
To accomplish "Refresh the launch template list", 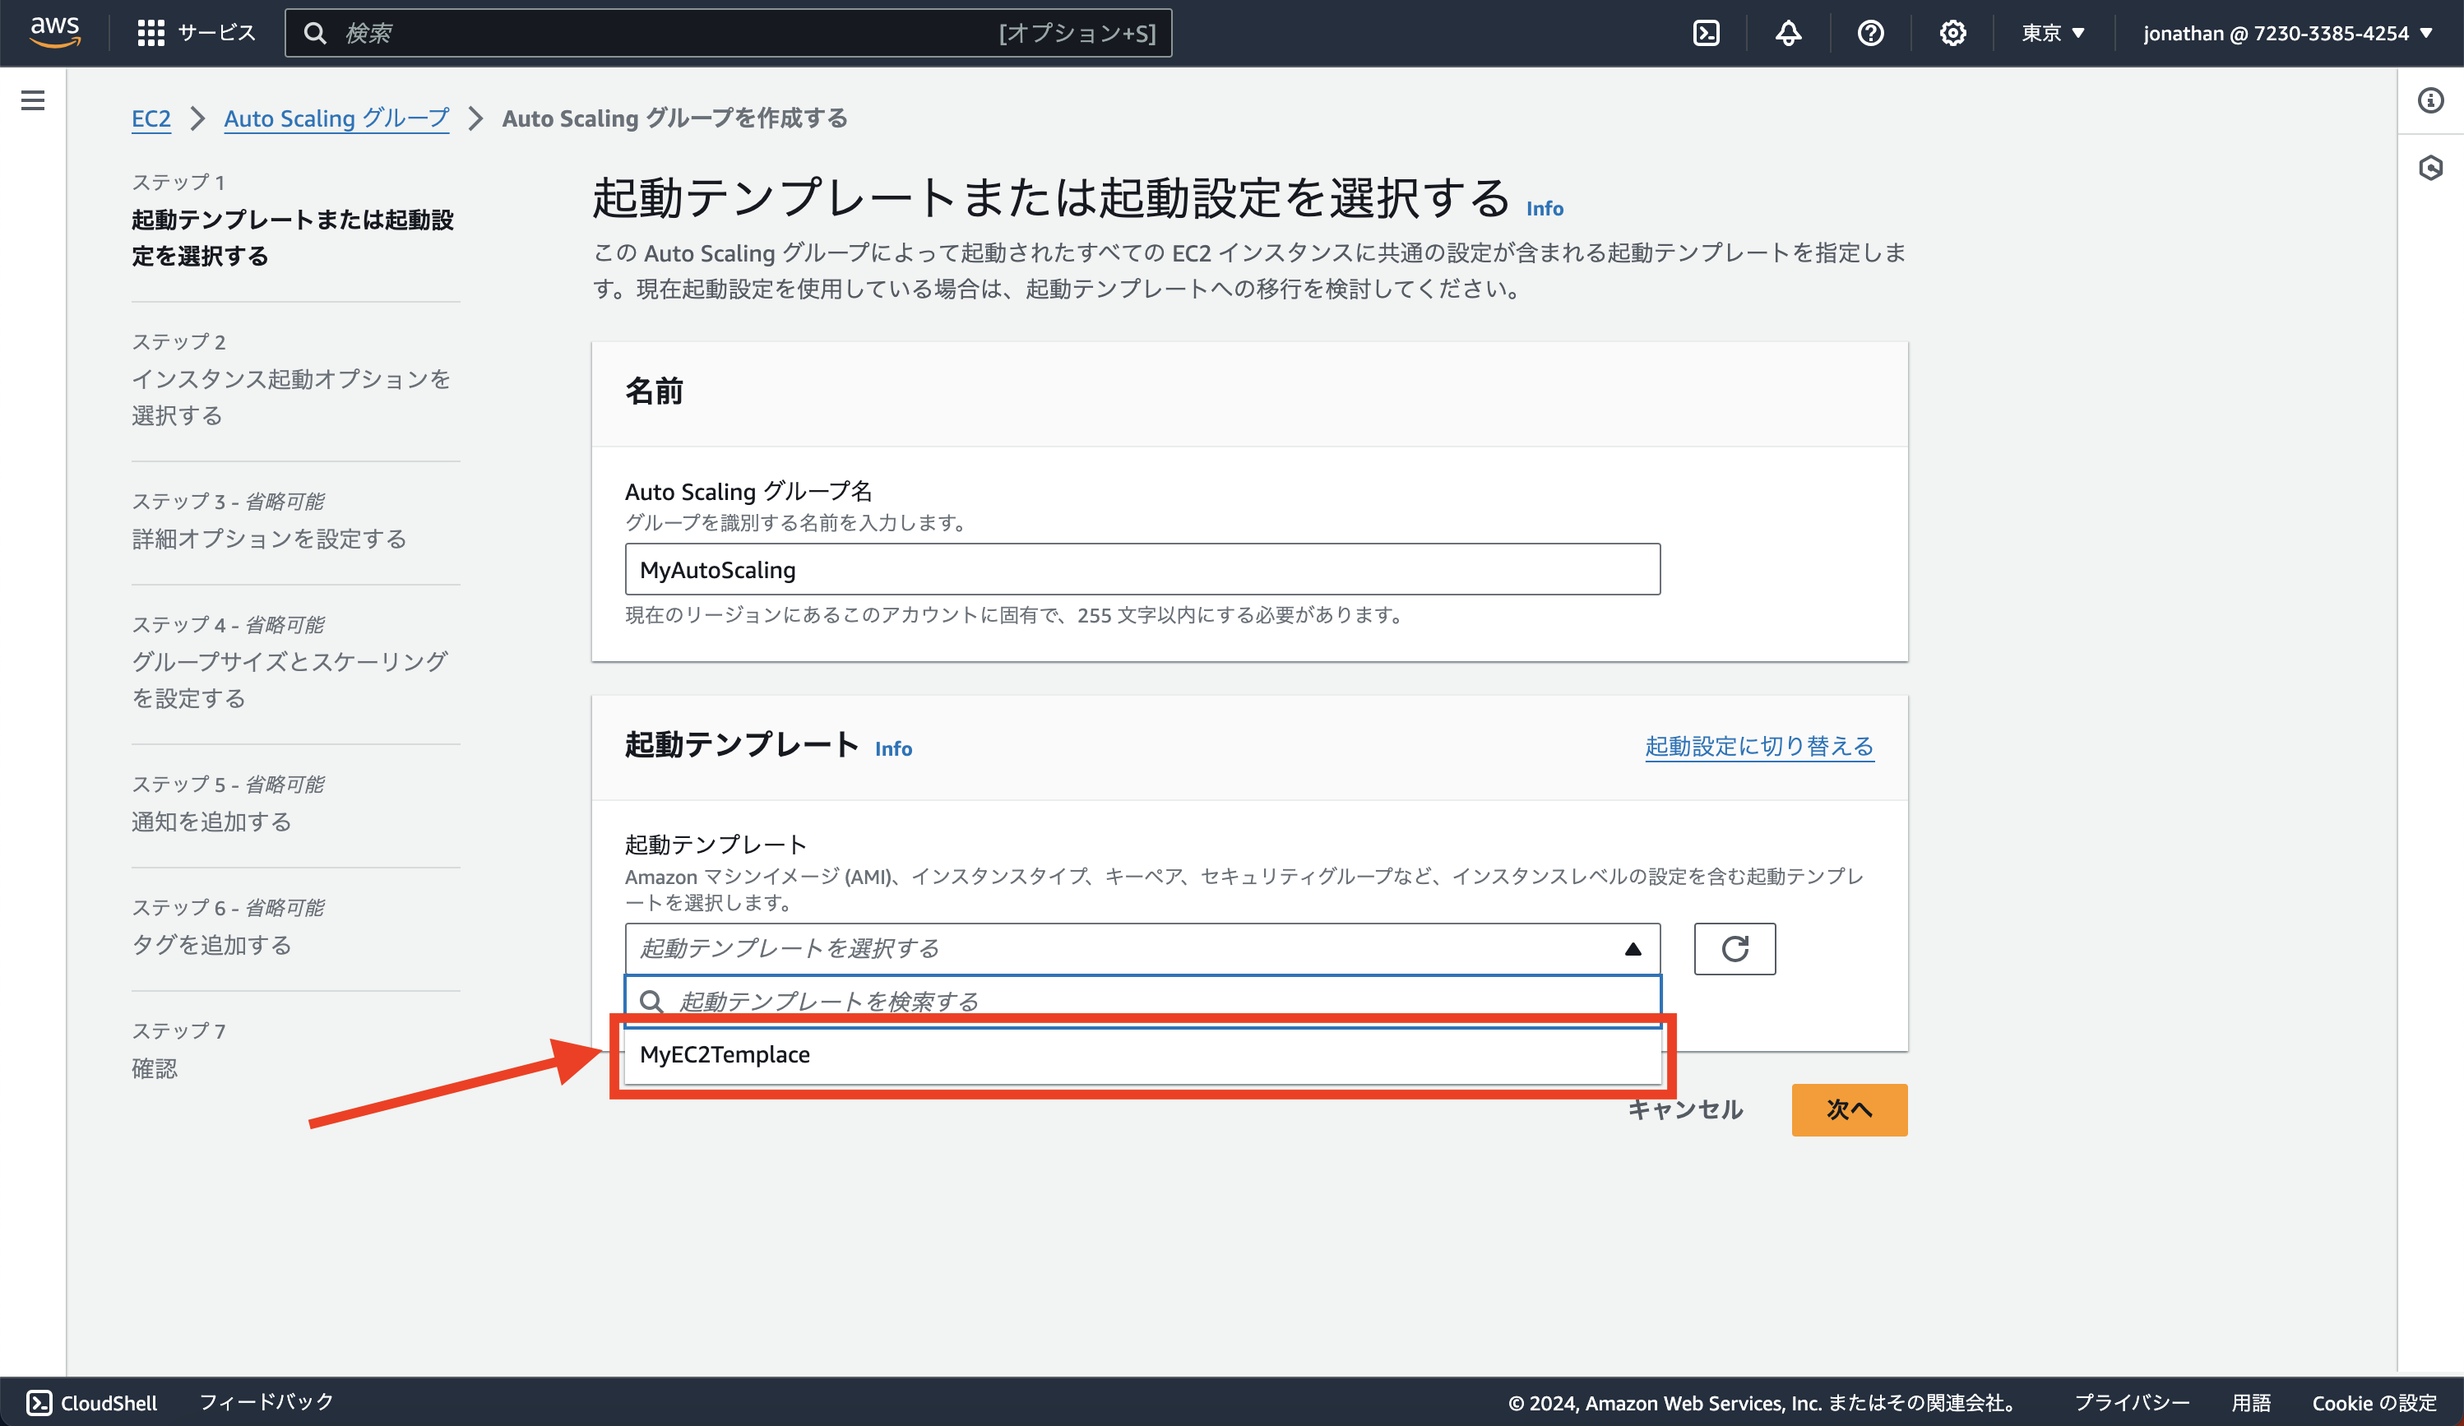I will pyautogui.click(x=1735, y=948).
